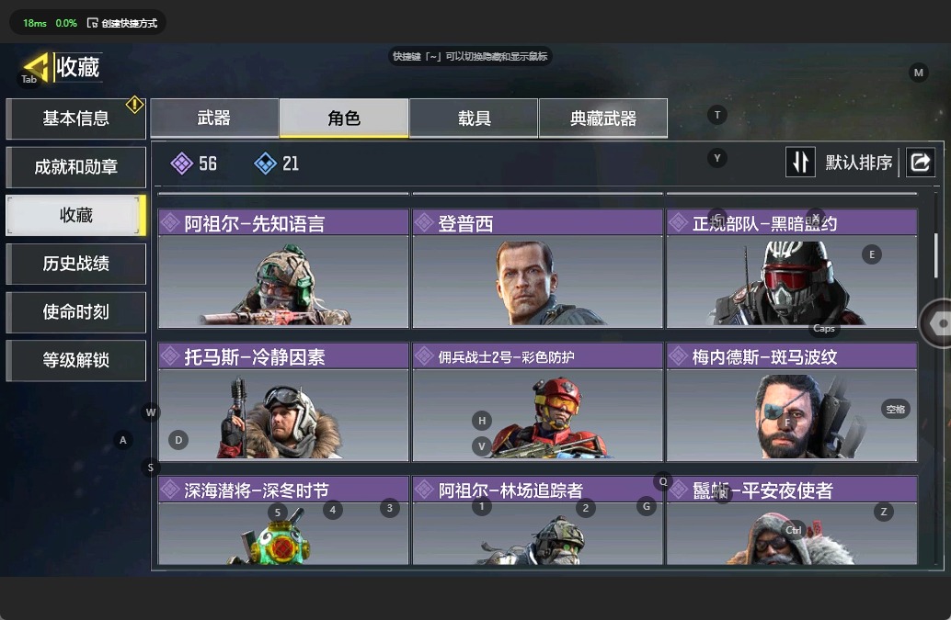The image size is (951, 620).
Task: Click the vertical scrollbar of character list
Action: click(x=936, y=254)
